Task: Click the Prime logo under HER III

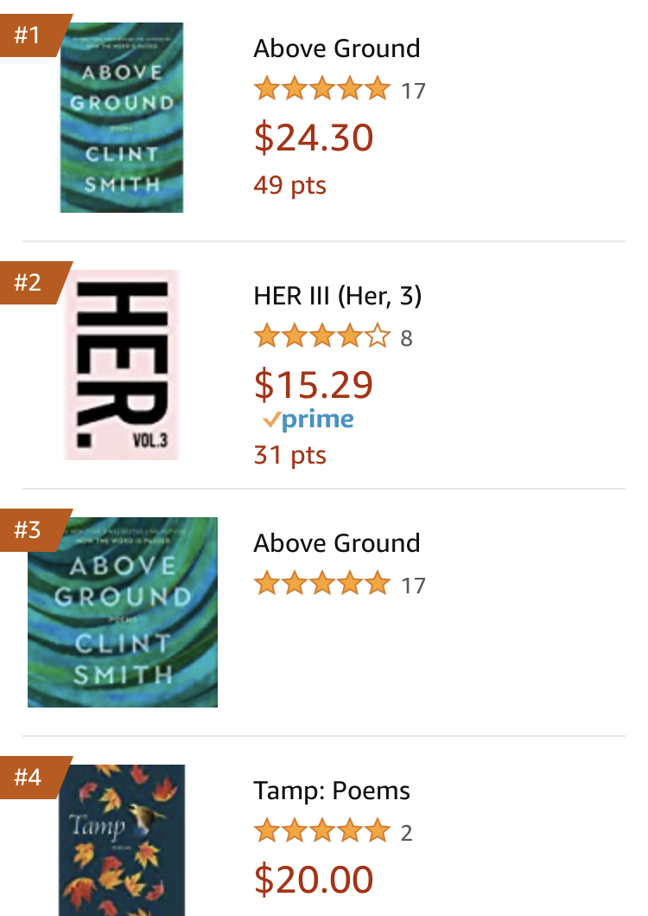Action: click(x=308, y=420)
